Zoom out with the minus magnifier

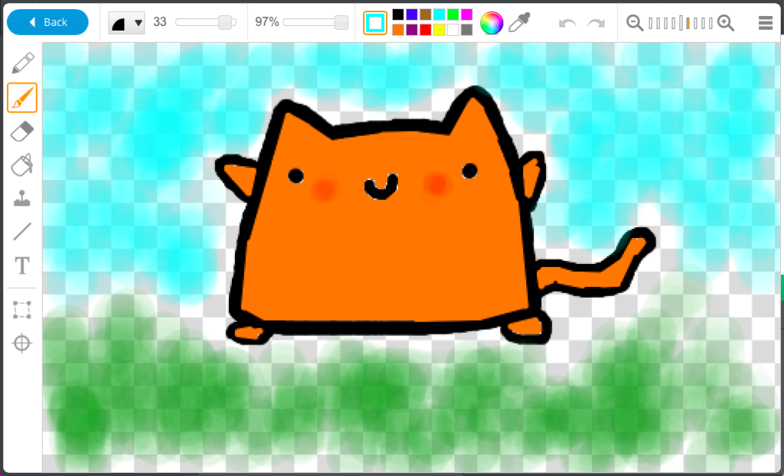[635, 23]
